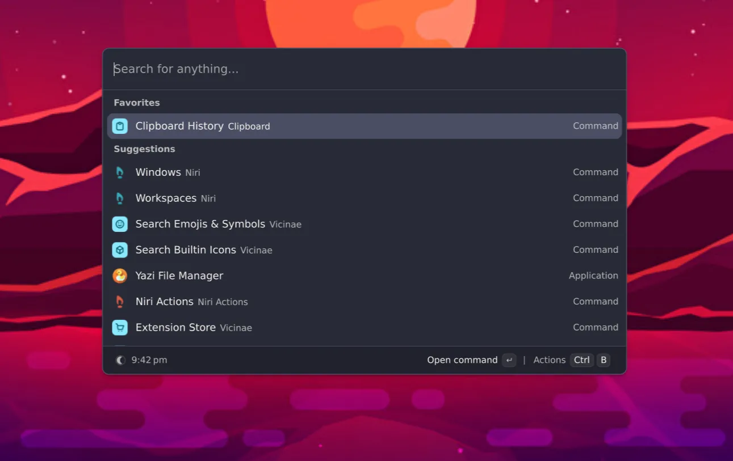Click the cube icon for Search Builtin Icons

120,250
